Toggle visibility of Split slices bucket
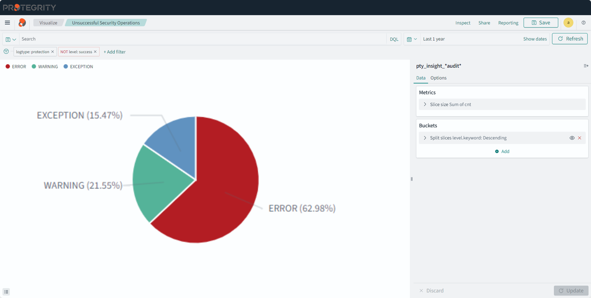 572,138
